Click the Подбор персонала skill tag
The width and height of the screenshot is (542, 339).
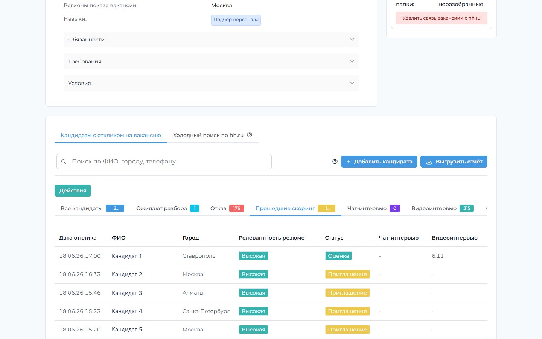pyautogui.click(x=236, y=20)
